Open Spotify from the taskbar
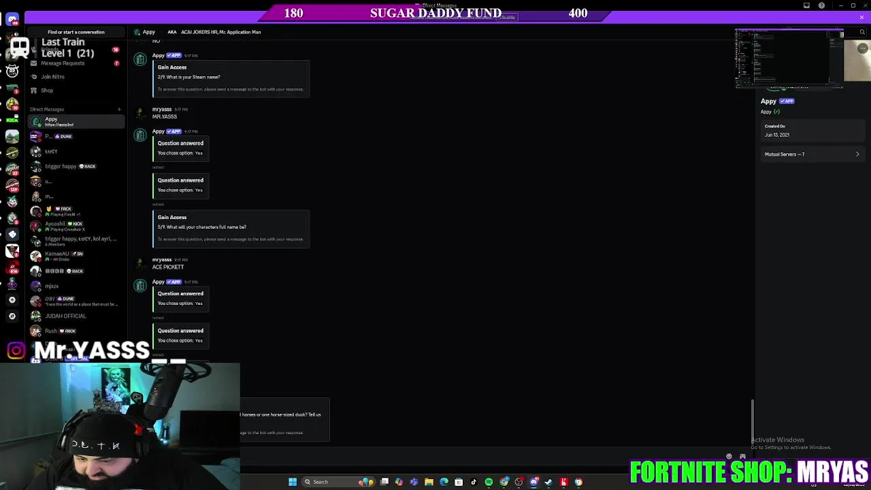This screenshot has height=490, width=871. click(489, 482)
